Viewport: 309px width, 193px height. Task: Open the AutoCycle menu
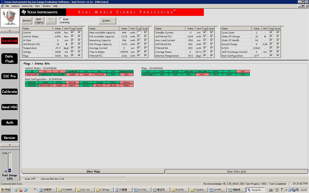[27, 6]
